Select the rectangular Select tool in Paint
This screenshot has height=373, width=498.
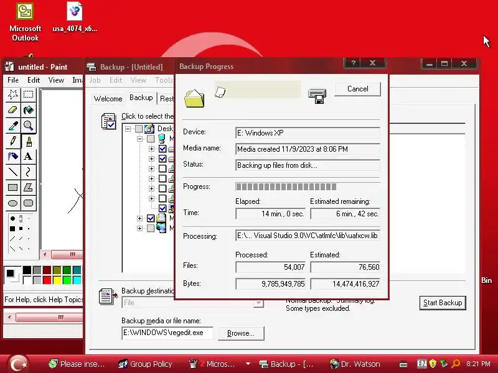[28, 94]
